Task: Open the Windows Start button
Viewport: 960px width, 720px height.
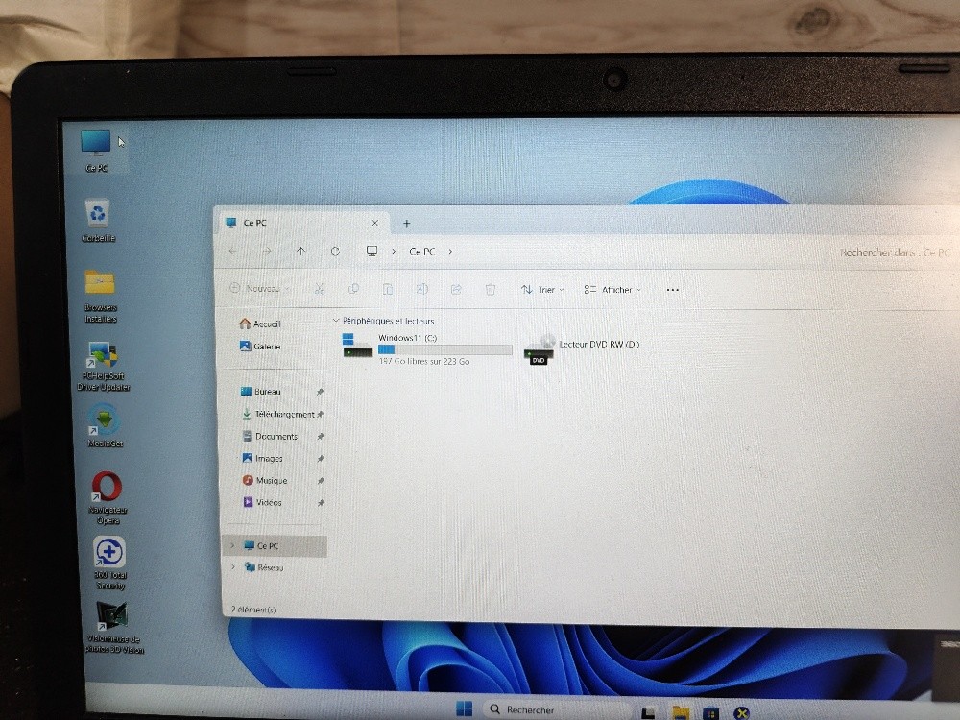Action: coord(464,709)
